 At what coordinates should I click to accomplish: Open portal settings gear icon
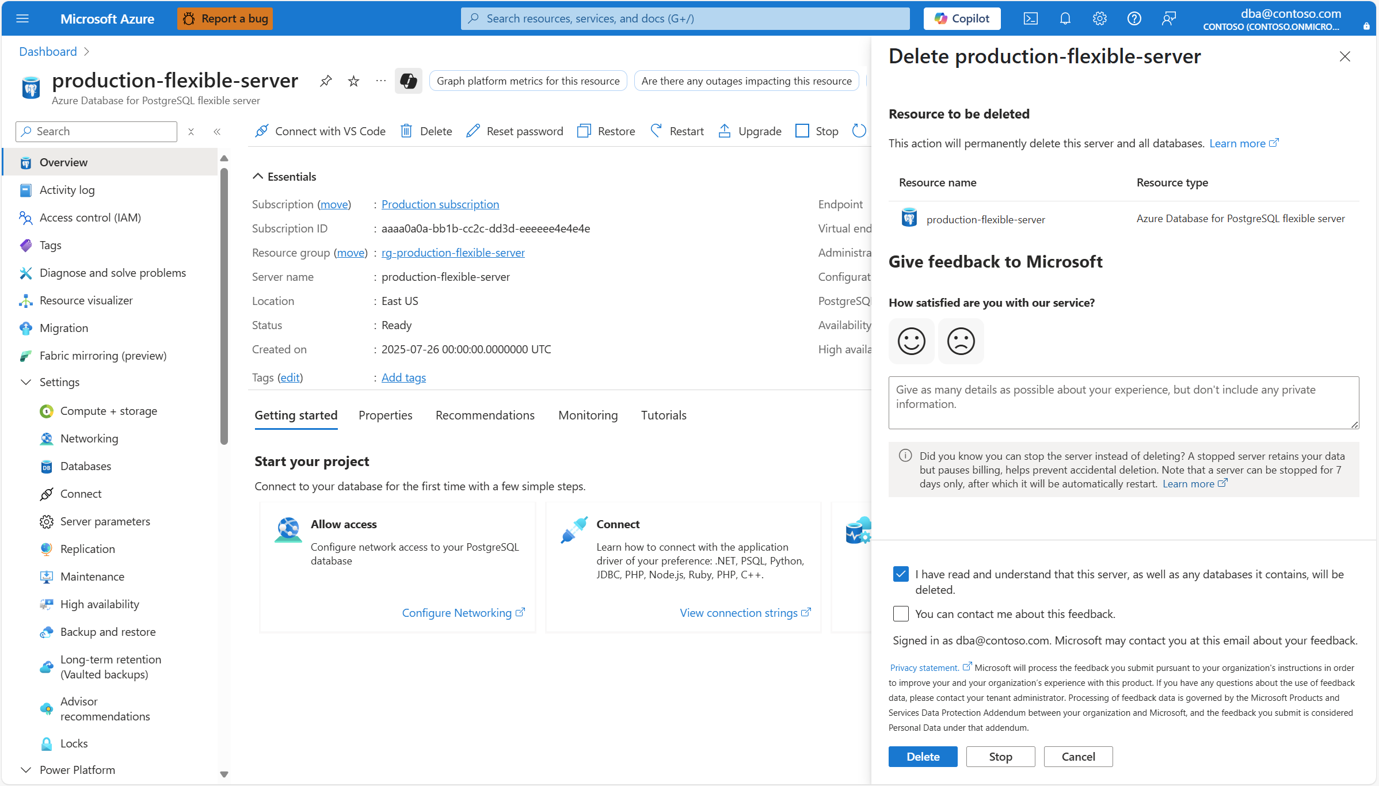pos(1099,18)
